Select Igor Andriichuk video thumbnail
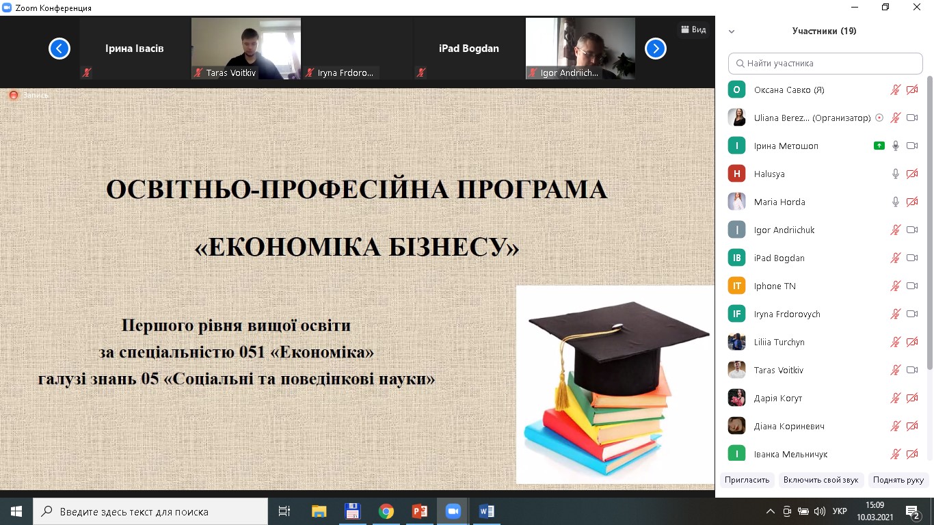This screenshot has height=525, width=934. click(581, 49)
